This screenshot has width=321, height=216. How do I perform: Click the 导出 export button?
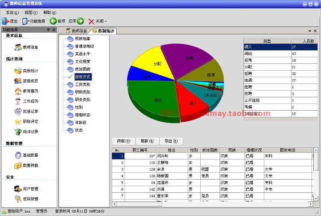[x=171, y=141]
